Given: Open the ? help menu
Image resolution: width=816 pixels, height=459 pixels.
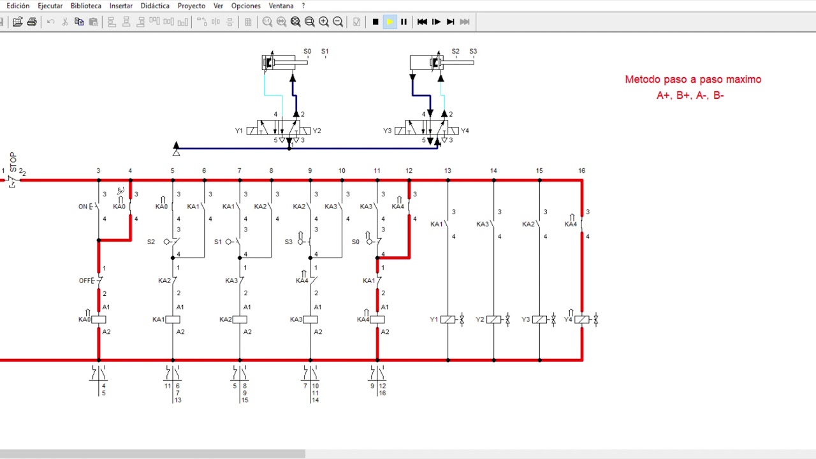Looking at the screenshot, I should (x=303, y=6).
